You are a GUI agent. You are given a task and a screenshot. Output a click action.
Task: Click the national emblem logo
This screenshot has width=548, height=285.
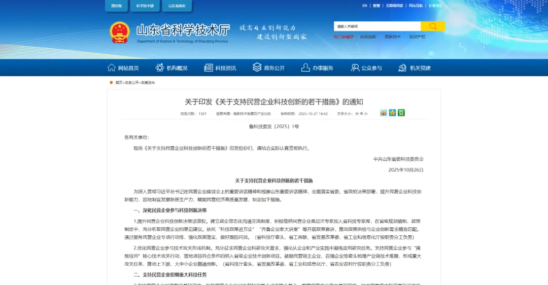[x=120, y=32]
